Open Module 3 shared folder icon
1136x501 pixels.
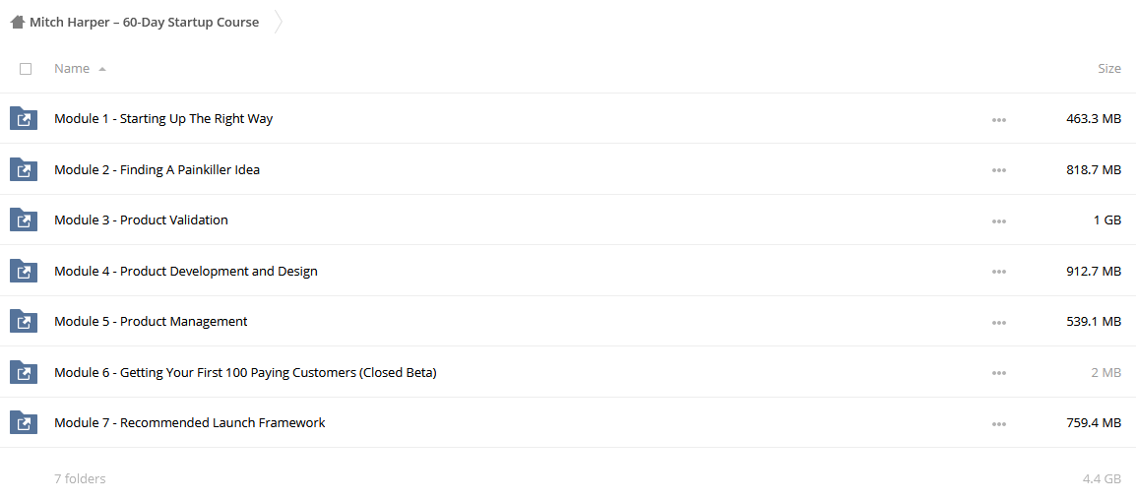(x=24, y=220)
